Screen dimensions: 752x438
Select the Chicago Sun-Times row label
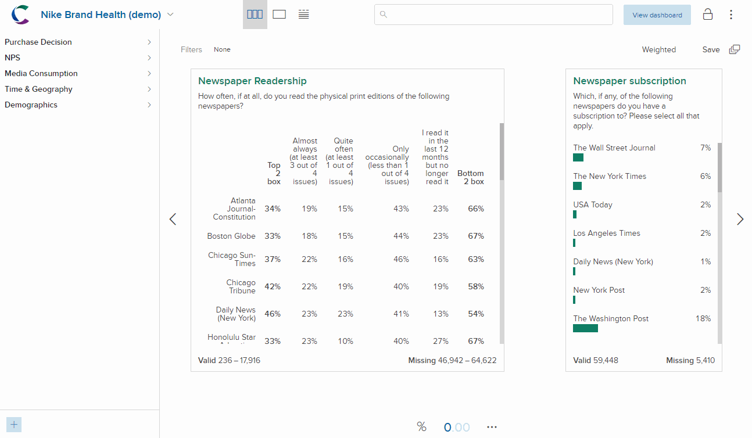(x=232, y=259)
